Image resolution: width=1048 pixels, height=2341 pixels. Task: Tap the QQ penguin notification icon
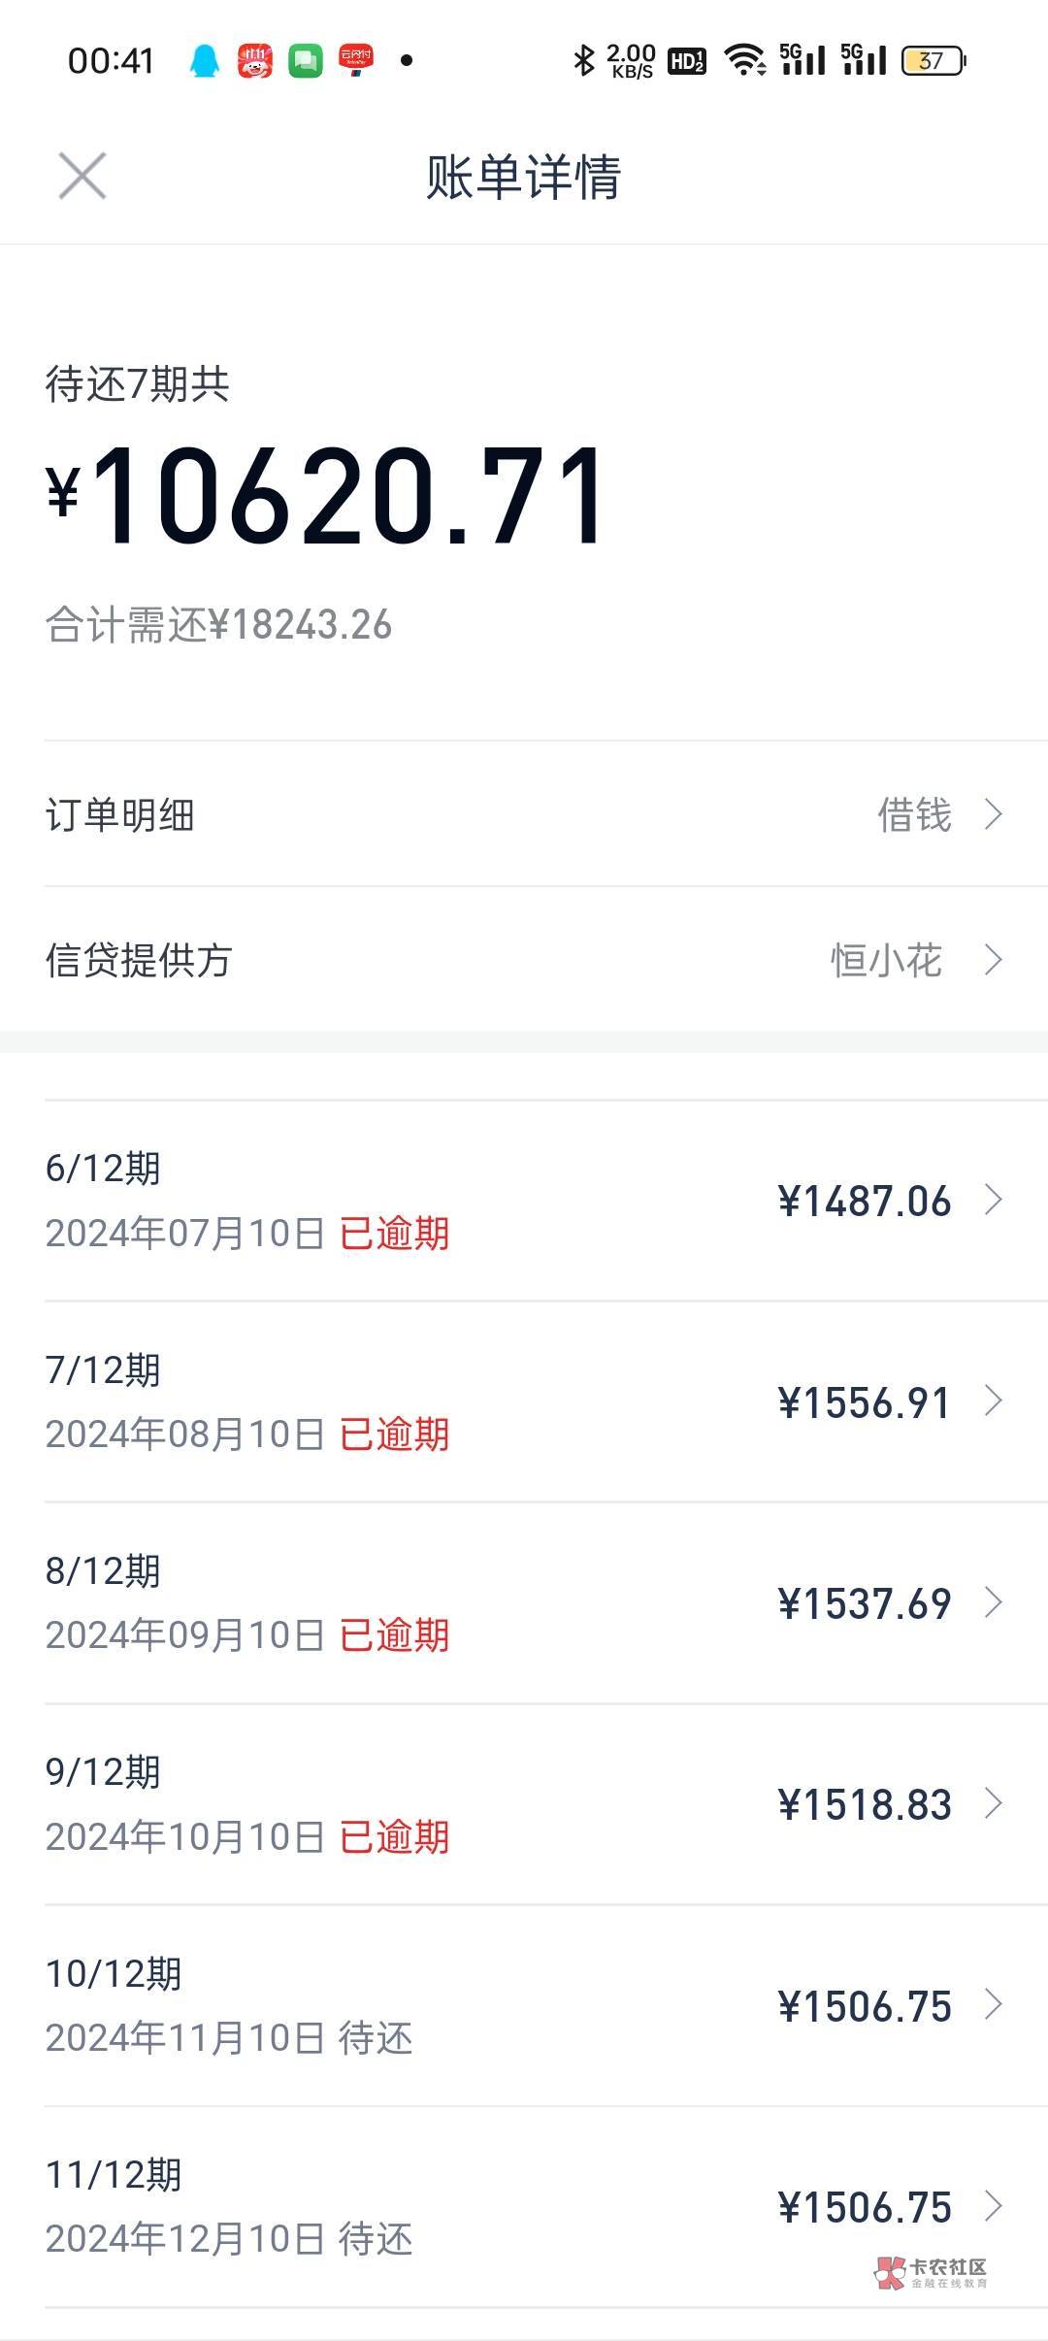(204, 61)
